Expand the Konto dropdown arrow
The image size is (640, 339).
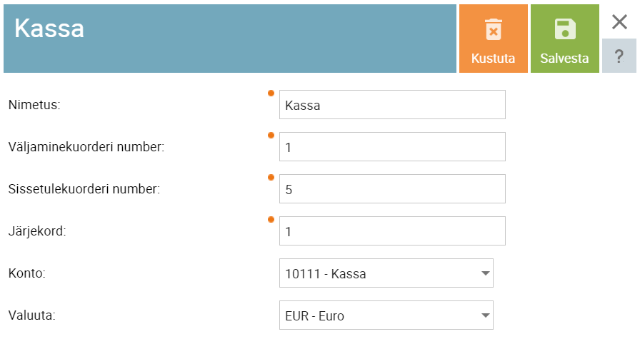pos(485,273)
